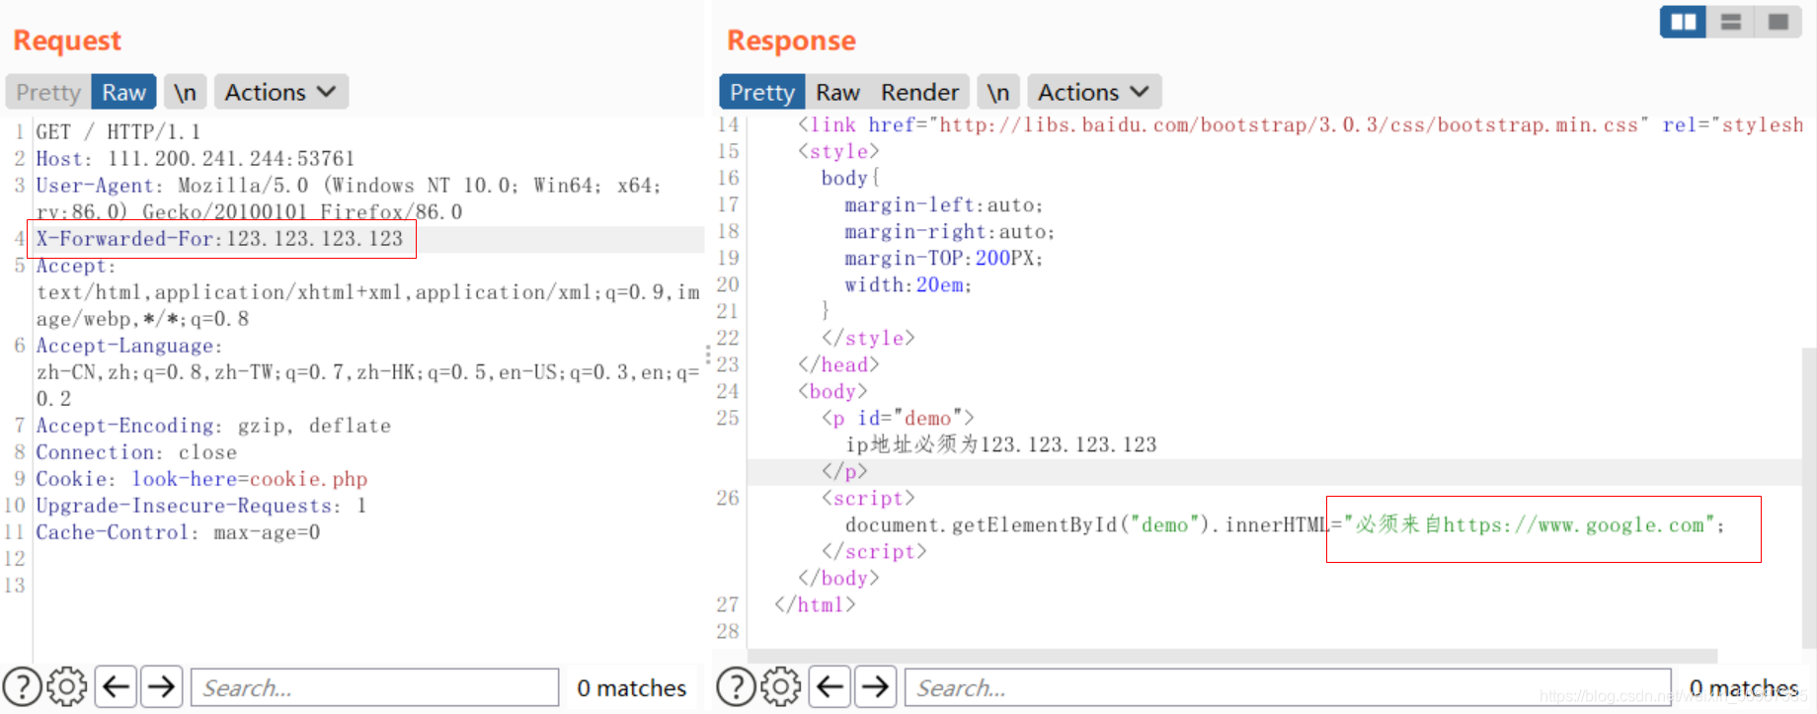Click the Cookie look-here=cookie.php line
This screenshot has height=714, width=1817.
(201, 479)
